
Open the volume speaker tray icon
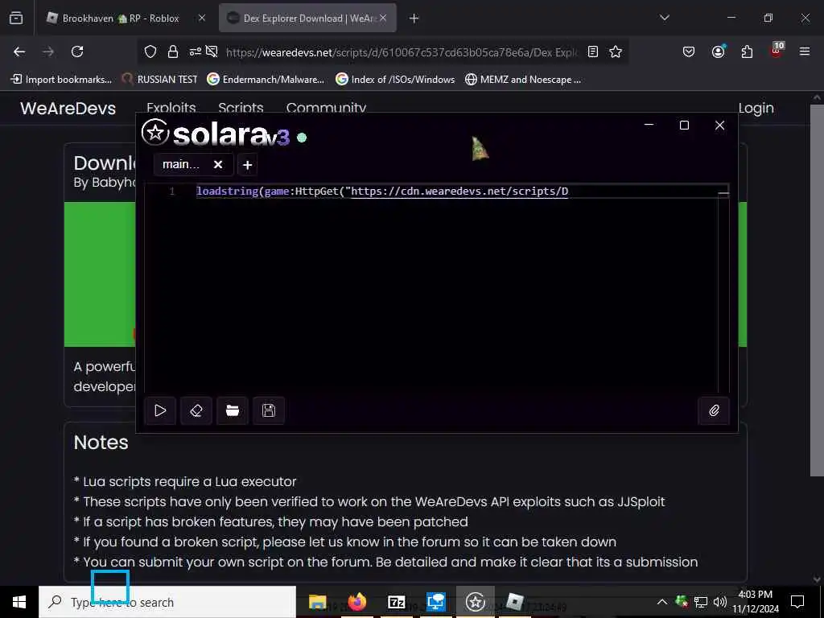(720, 602)
